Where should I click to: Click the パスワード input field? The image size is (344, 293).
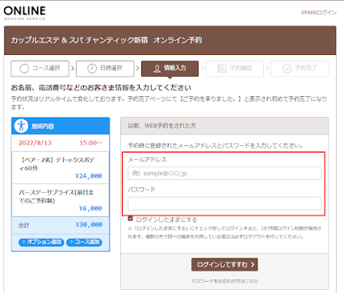point(224,203)
